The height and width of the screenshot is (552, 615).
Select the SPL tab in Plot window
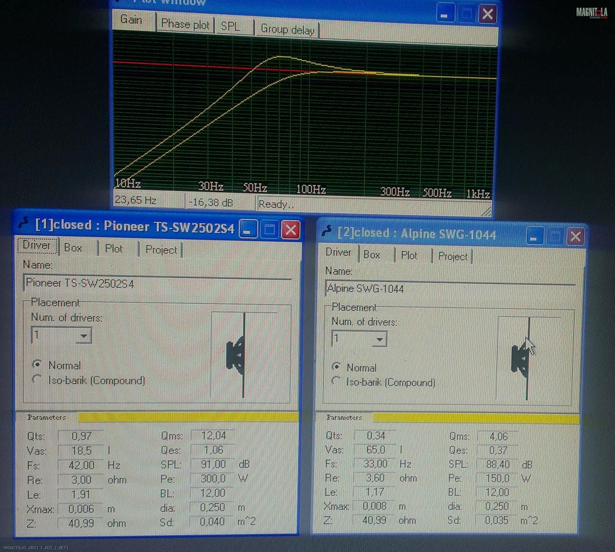(231, 27)
